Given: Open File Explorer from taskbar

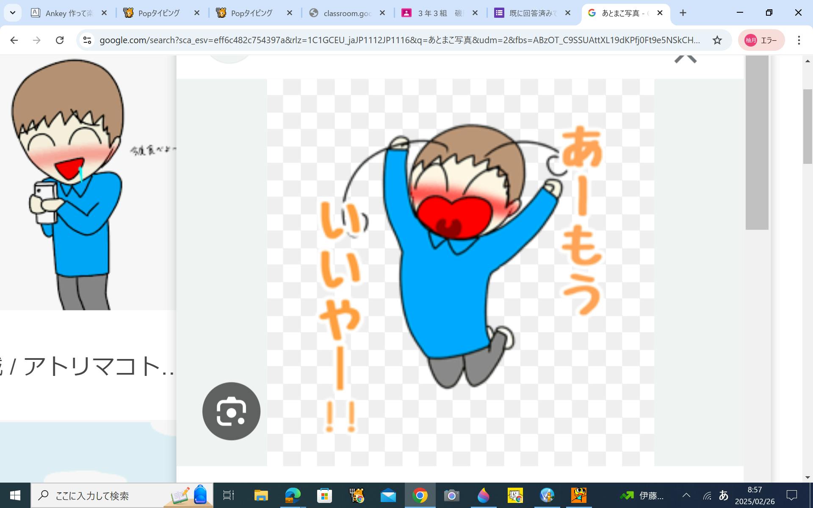Looking at the screenshot, I should (261, 495).
